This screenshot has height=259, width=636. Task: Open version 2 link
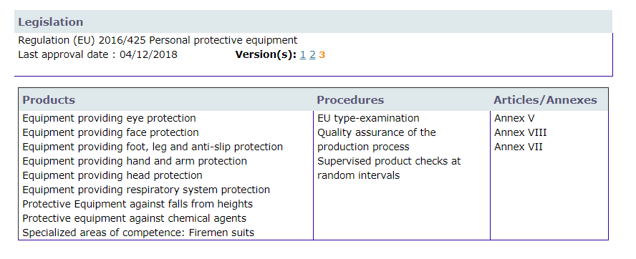(x=312, y=54)
